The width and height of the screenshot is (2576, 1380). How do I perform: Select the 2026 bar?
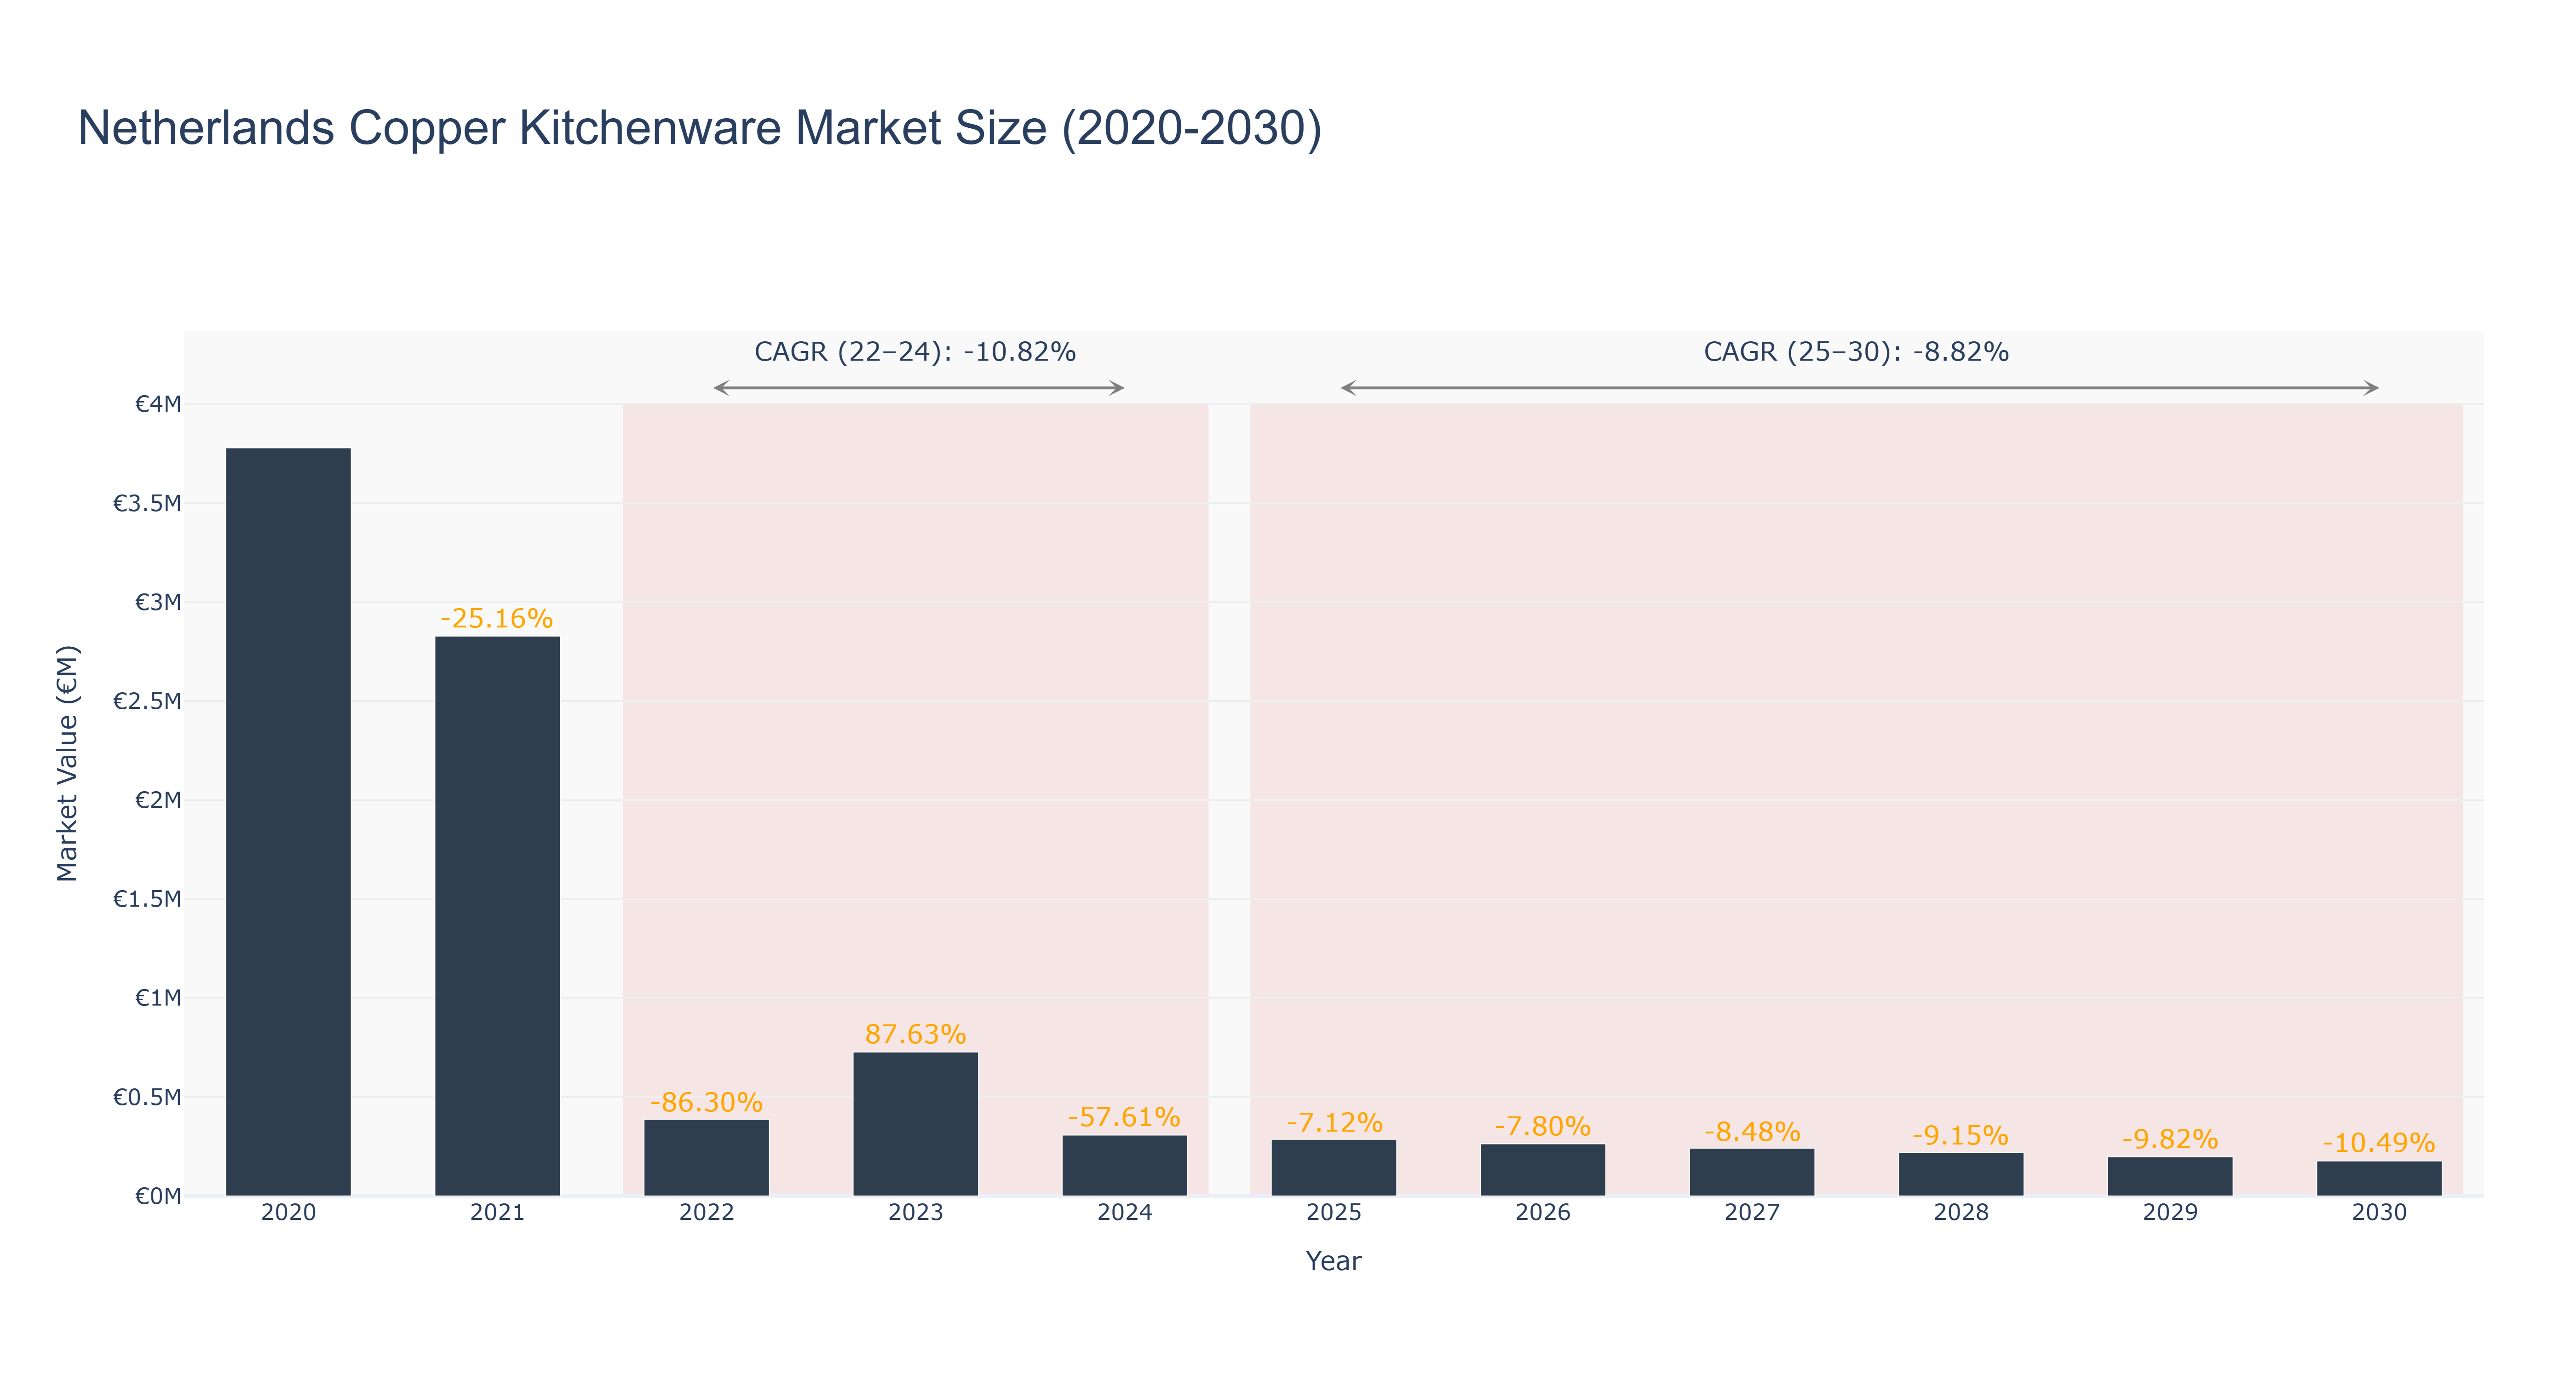[x=1543, y=1170]
